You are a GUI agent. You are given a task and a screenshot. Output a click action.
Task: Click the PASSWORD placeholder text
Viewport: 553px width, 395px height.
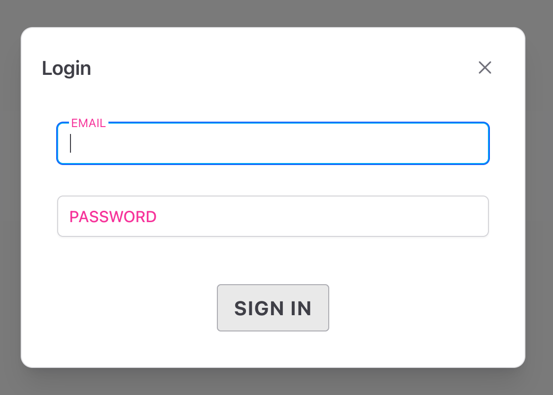[113, 216]
